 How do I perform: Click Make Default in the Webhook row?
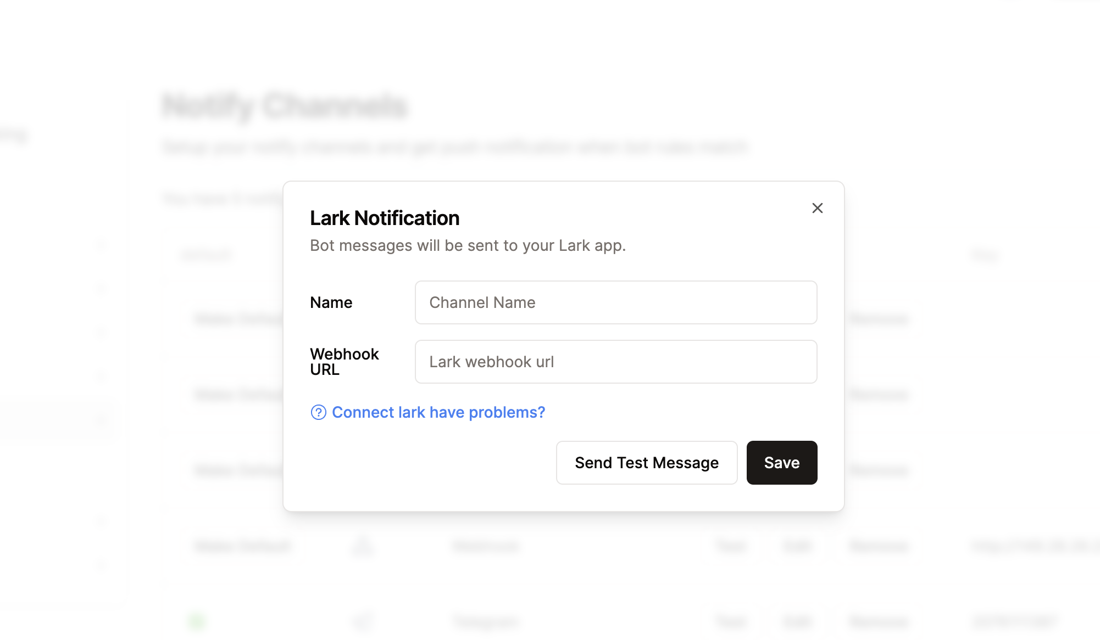[x=242, y=546]
